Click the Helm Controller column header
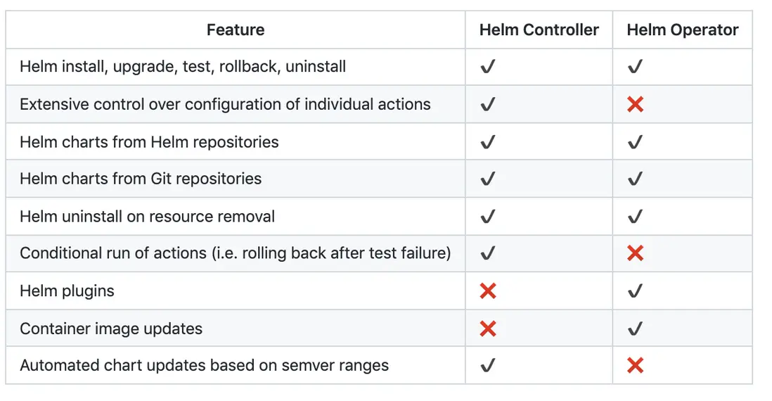Viewport: 772px width, 401px height. pos(539,30)
